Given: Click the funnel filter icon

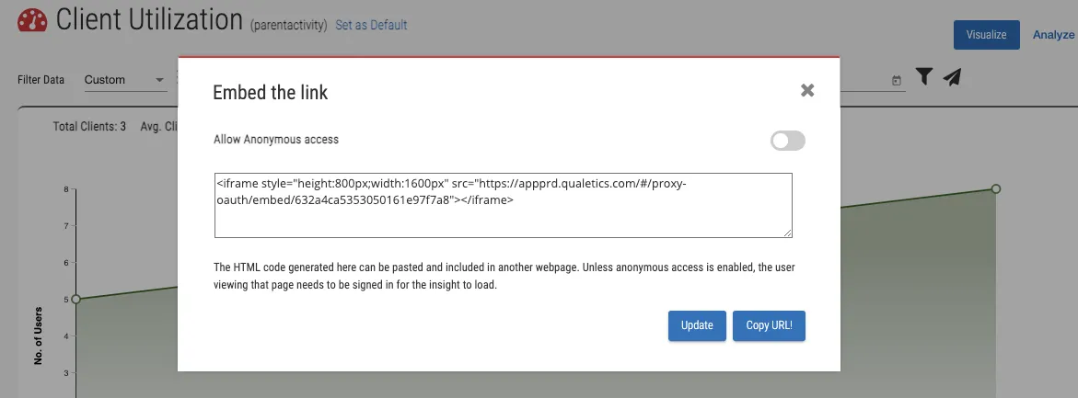Looking at the screenshot, I should click(924, 77).
